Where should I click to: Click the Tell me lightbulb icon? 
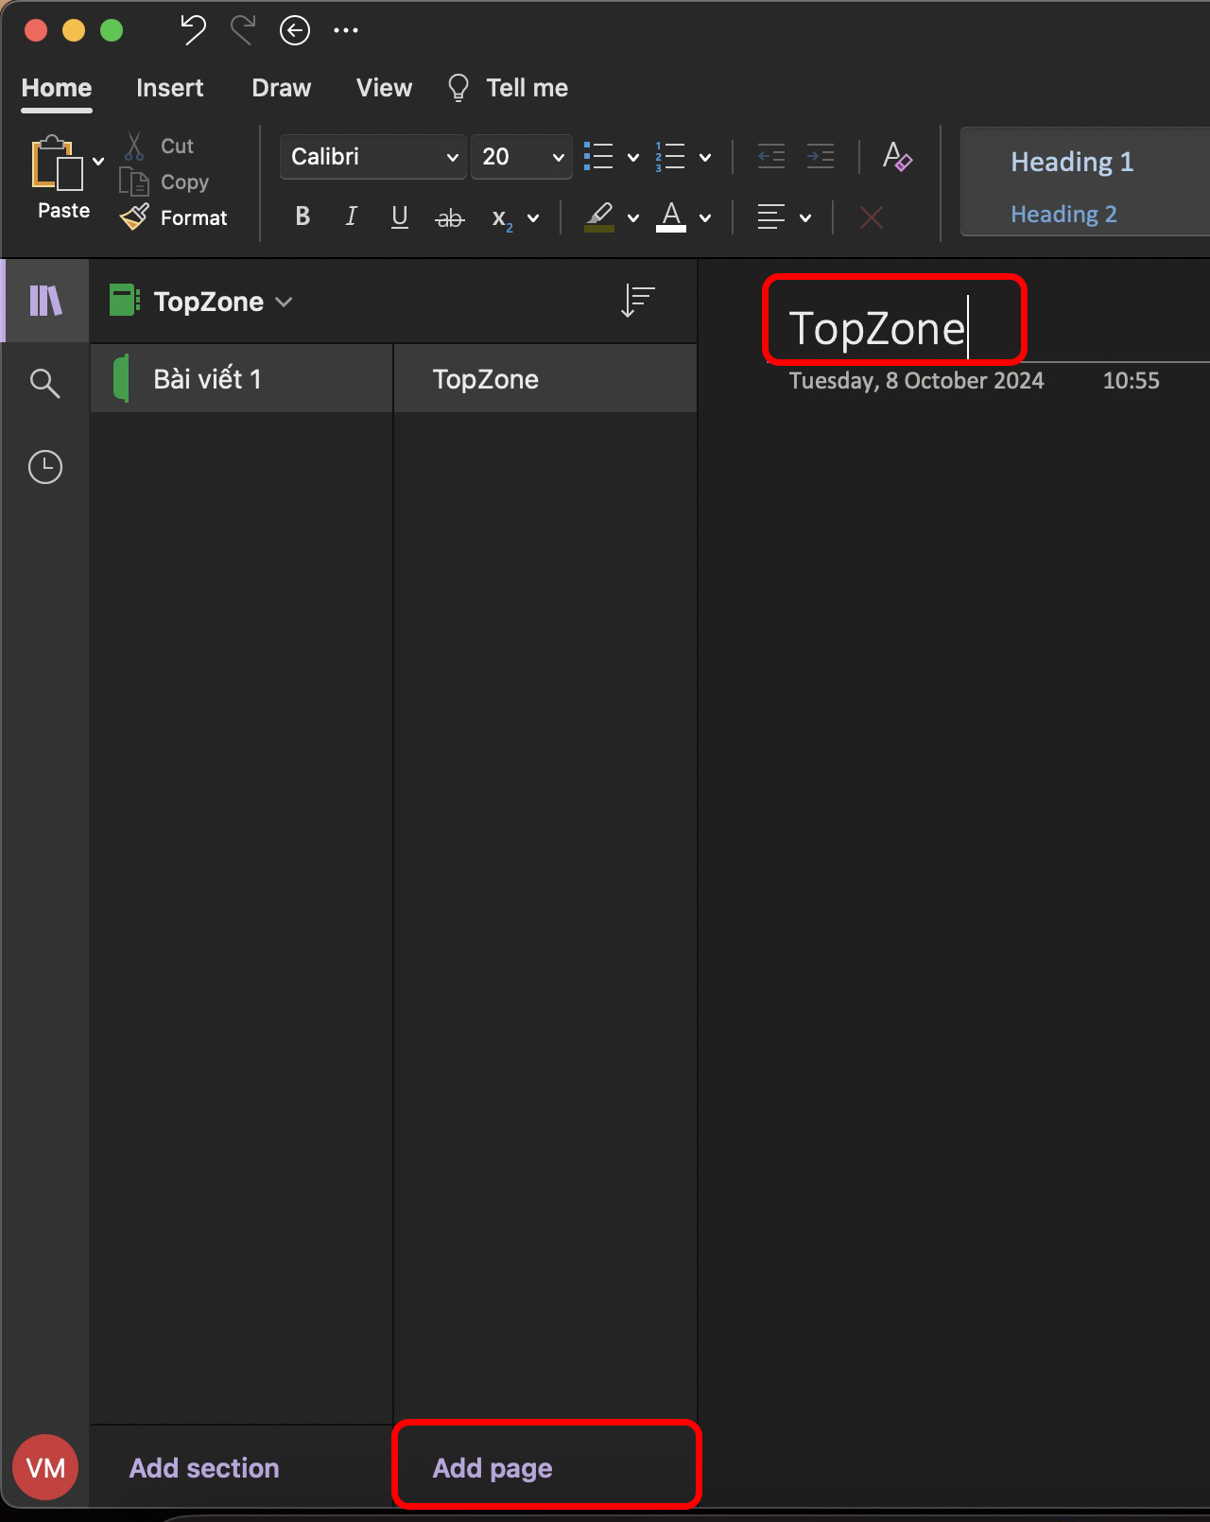pyautogui.click(x=458, y=88)
